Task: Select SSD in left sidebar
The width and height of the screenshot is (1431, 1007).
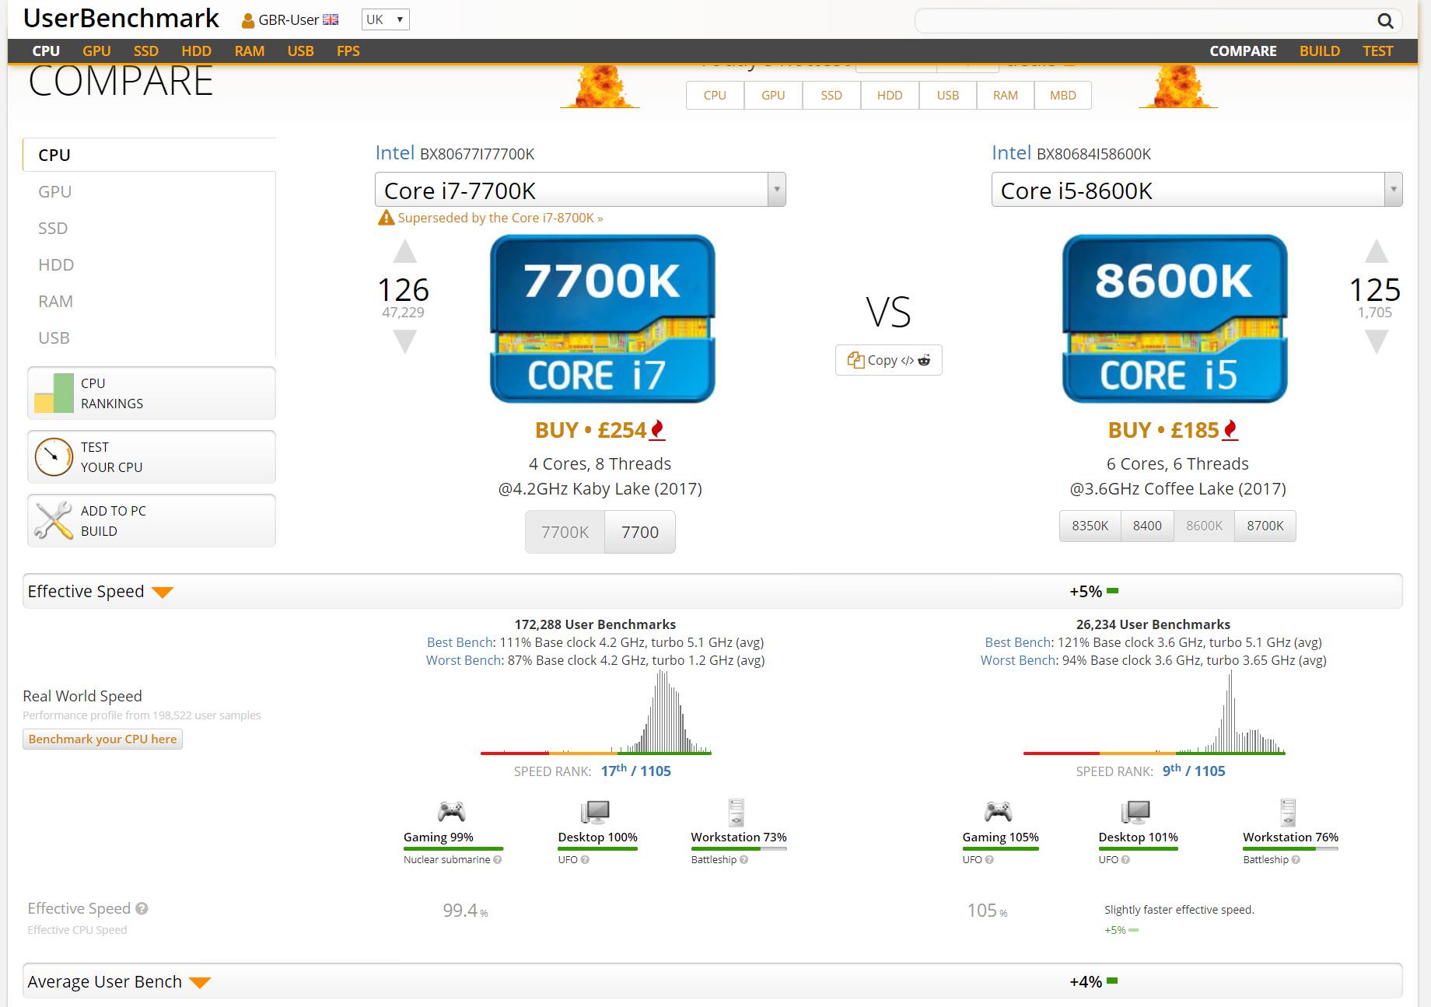Action: click(53, 228)
